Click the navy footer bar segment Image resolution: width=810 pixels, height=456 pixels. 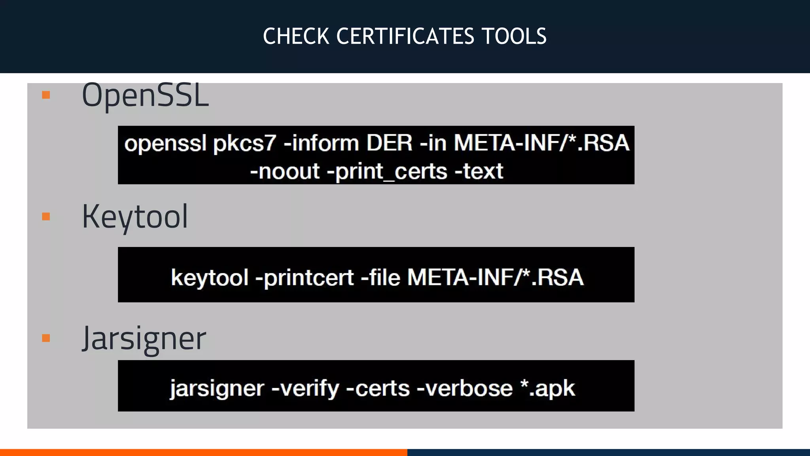[x=608, y=452]
